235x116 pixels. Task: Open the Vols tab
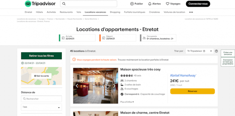pyautogui.click(x=79, y=12)
